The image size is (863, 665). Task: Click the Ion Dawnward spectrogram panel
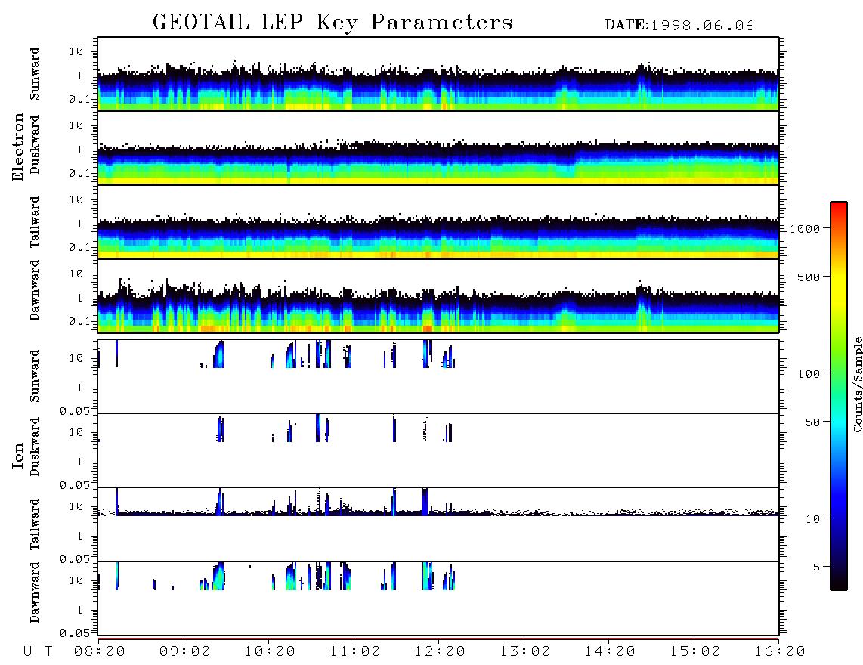tap(438, 598)
